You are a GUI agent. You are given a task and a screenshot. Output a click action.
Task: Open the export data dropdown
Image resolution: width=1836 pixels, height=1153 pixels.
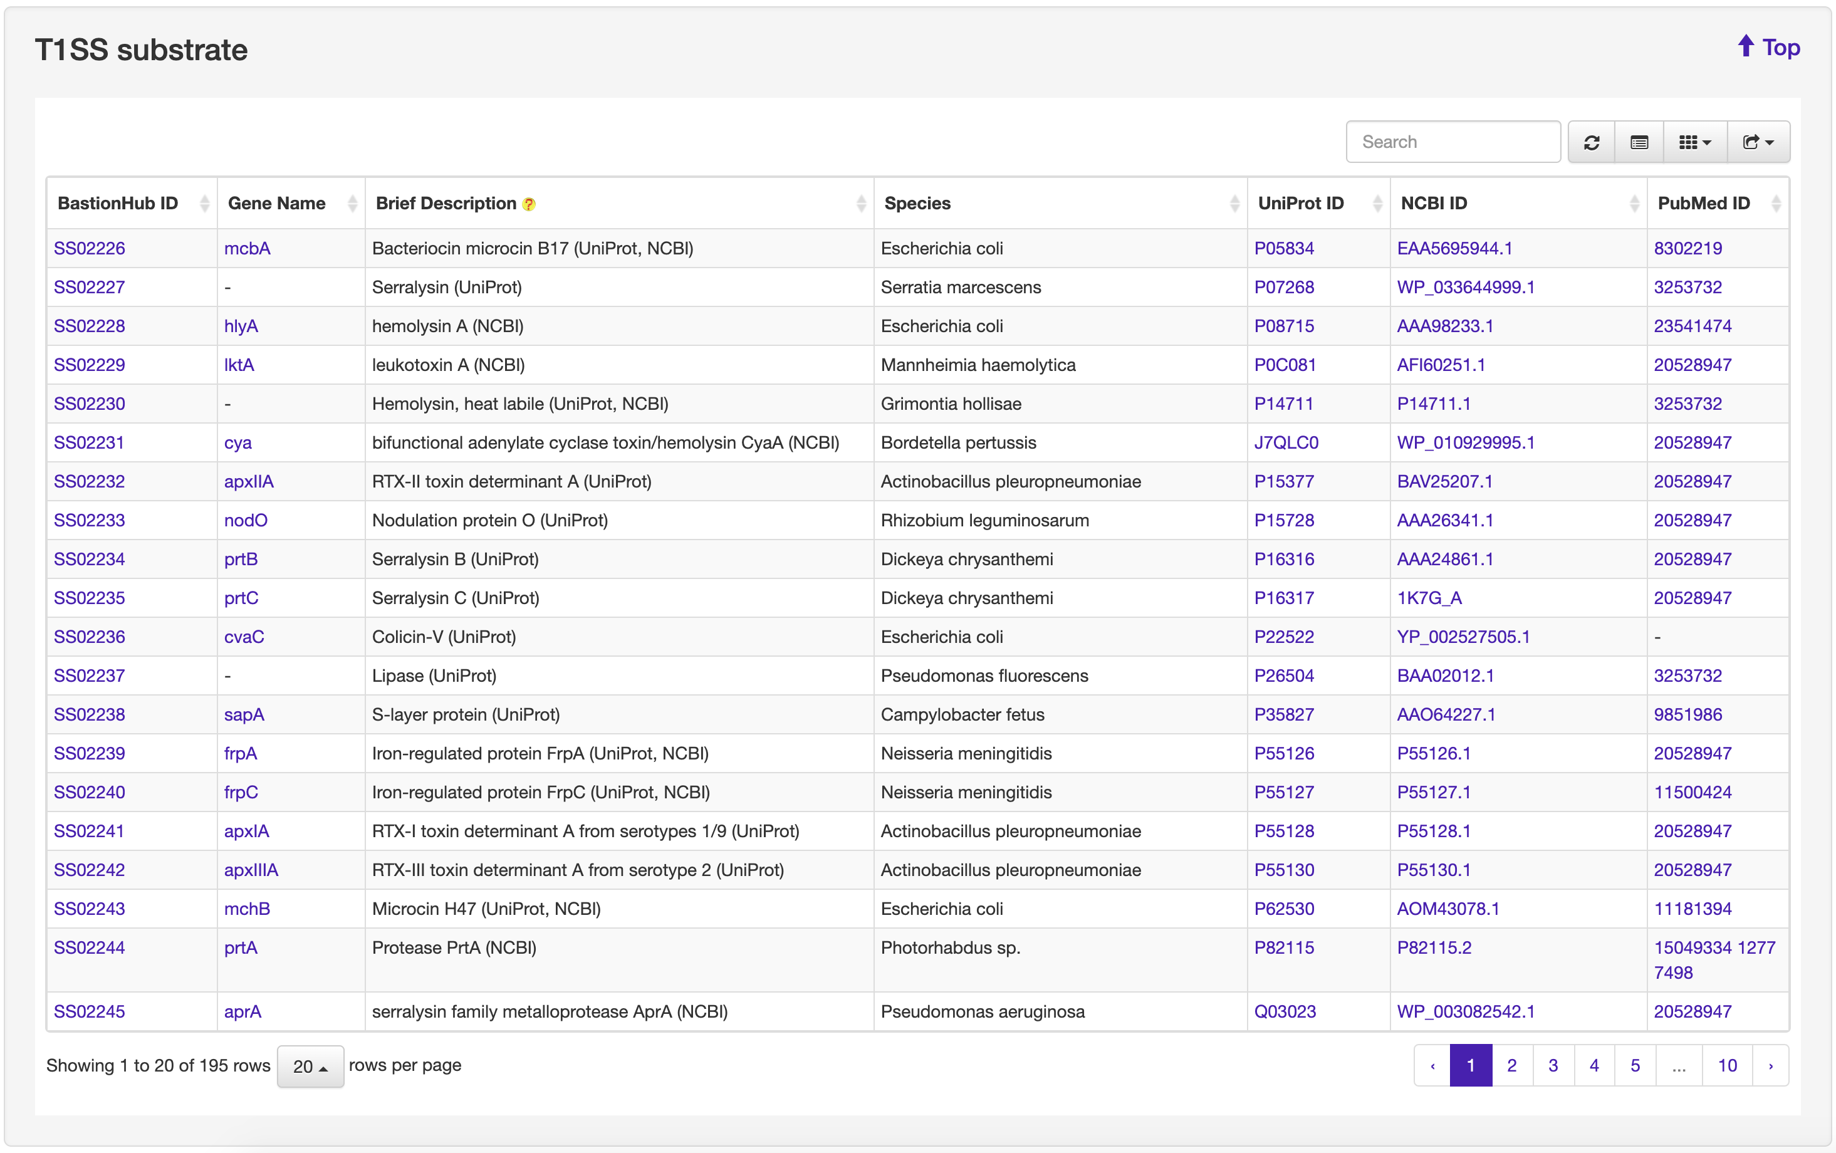(x=1758, y=143)
